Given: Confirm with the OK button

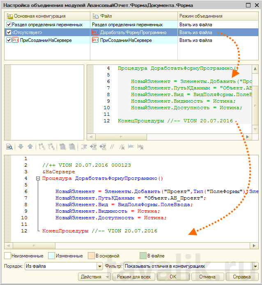Looking at the screenshot, I should (x=173, y=277).
